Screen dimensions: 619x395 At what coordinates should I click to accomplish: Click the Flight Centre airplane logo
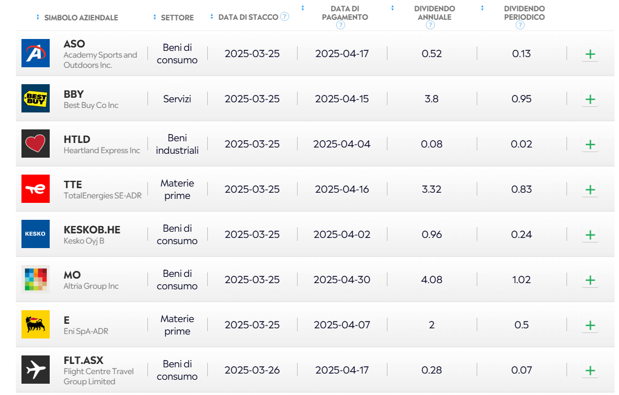click(x=36, y=370)
